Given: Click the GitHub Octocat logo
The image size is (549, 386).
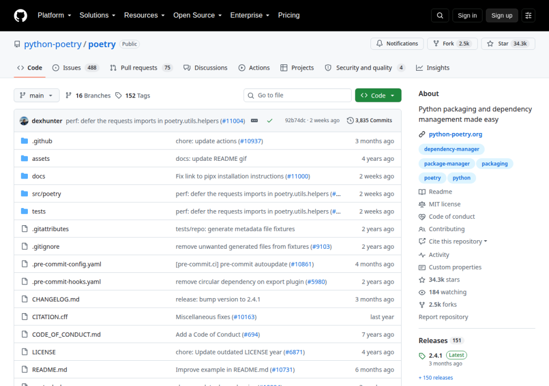Looking at the screenshot, I should (x=20, y=16).
